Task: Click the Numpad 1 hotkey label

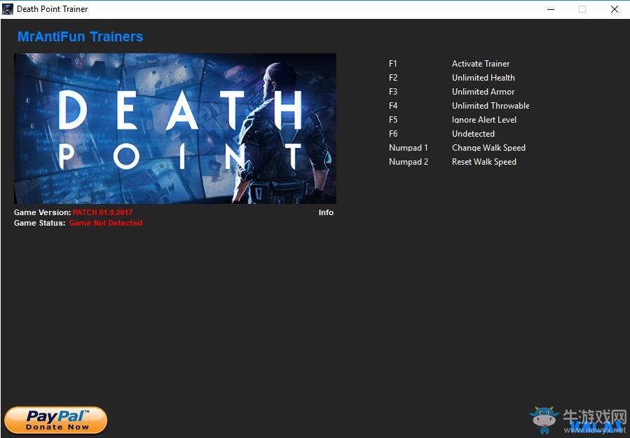Action: 409,148
